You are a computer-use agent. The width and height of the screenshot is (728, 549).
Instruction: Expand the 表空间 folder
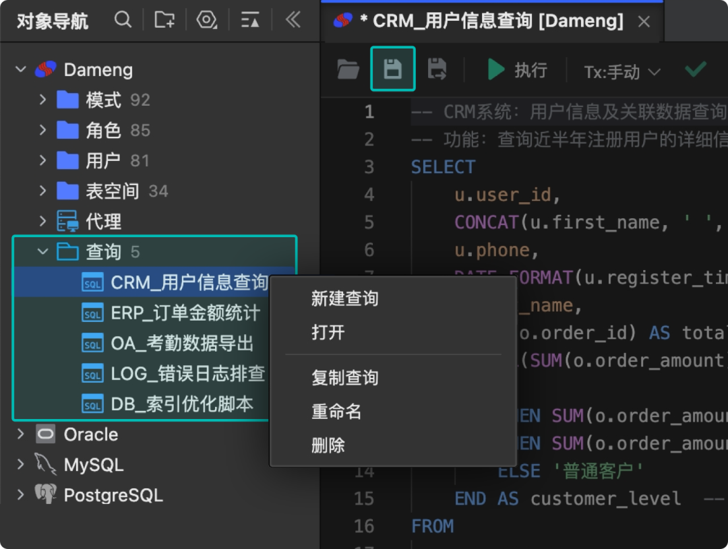click(42, 191)
